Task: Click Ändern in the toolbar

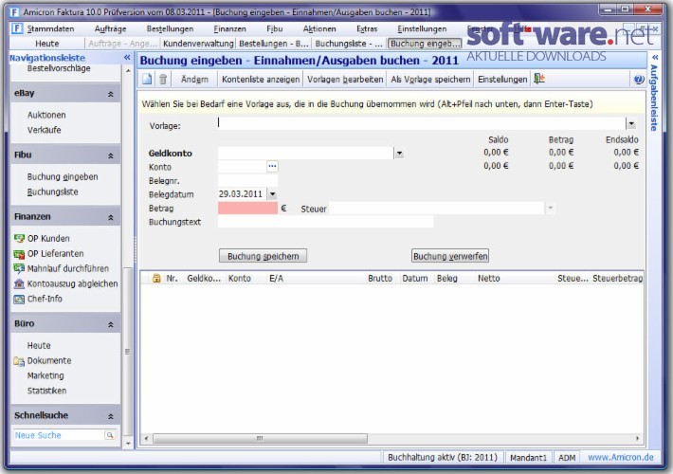Action: click(194, 79)
